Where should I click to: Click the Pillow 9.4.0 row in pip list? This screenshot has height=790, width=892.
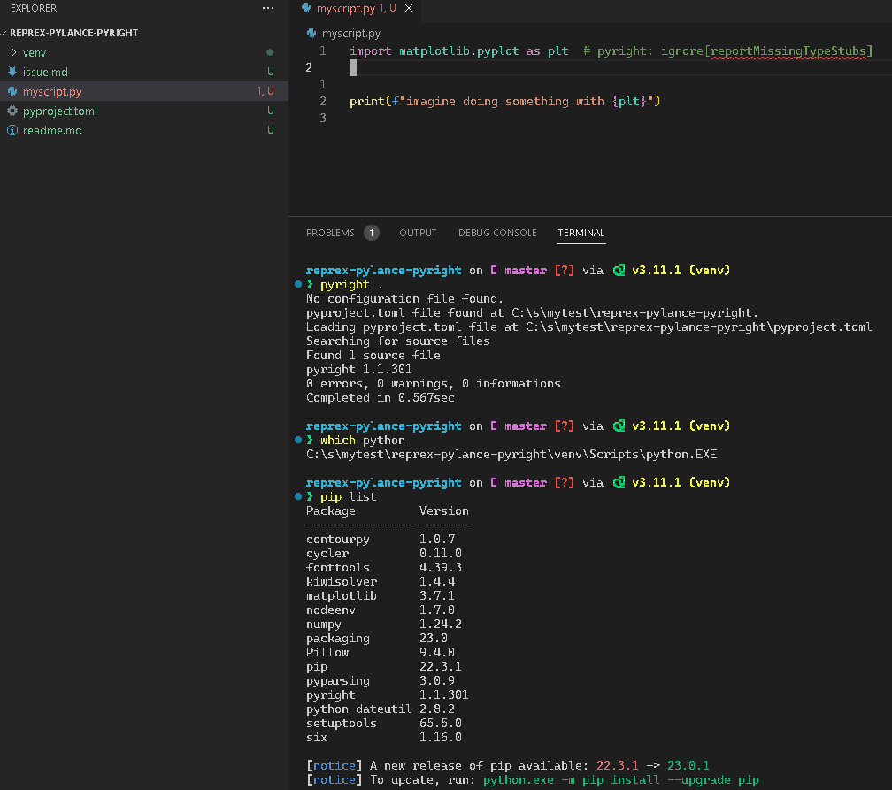coord(380,652)
